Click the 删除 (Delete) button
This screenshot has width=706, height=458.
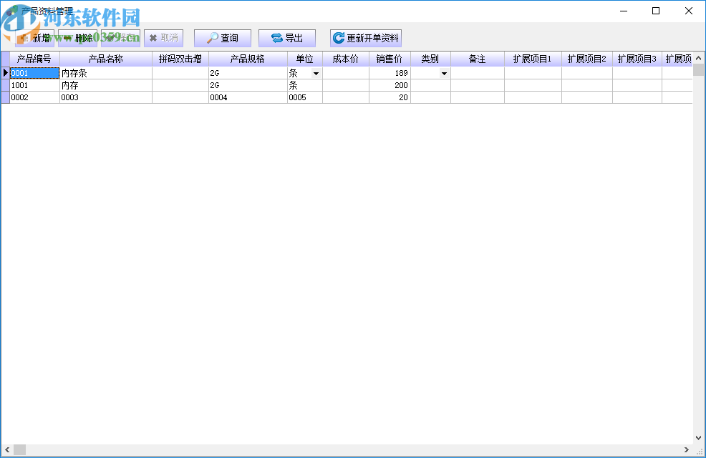pos(77,38)
